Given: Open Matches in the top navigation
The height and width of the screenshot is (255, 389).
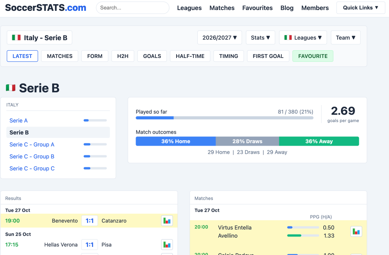Looking at the screenshot, I should pos(222,8).
